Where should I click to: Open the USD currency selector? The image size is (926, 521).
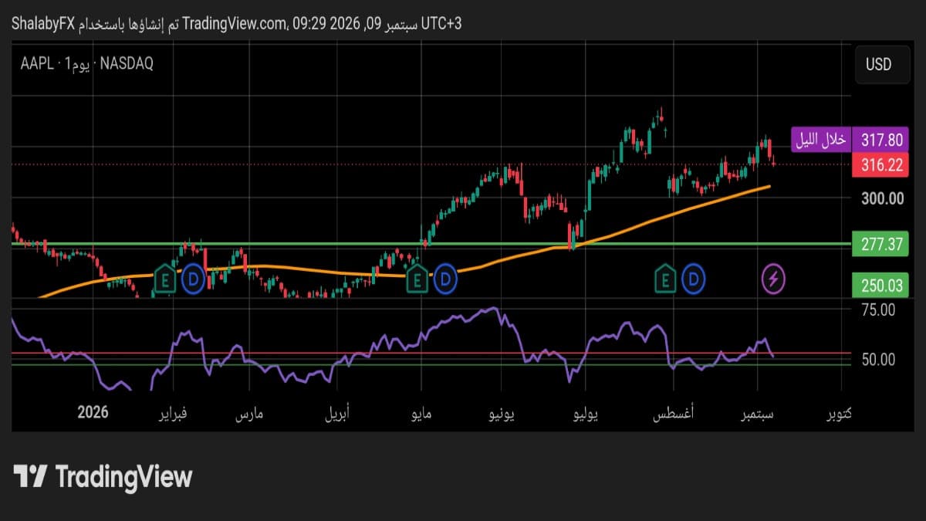pyautogui.click(x=882, y=64)
